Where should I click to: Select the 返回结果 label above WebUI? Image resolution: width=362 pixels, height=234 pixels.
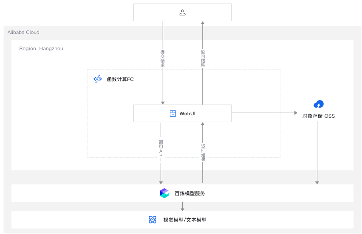click(x=203, y=58)
